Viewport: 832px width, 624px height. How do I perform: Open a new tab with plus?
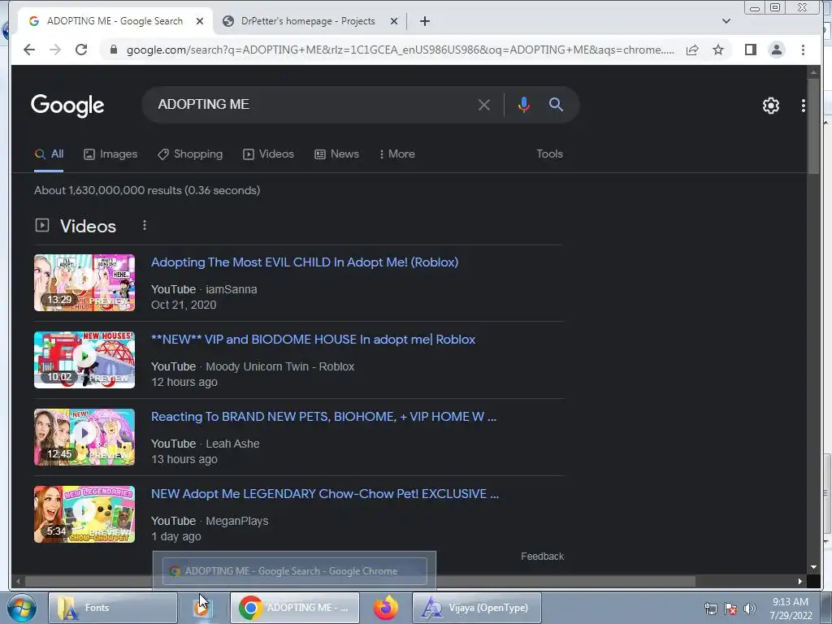424,21
